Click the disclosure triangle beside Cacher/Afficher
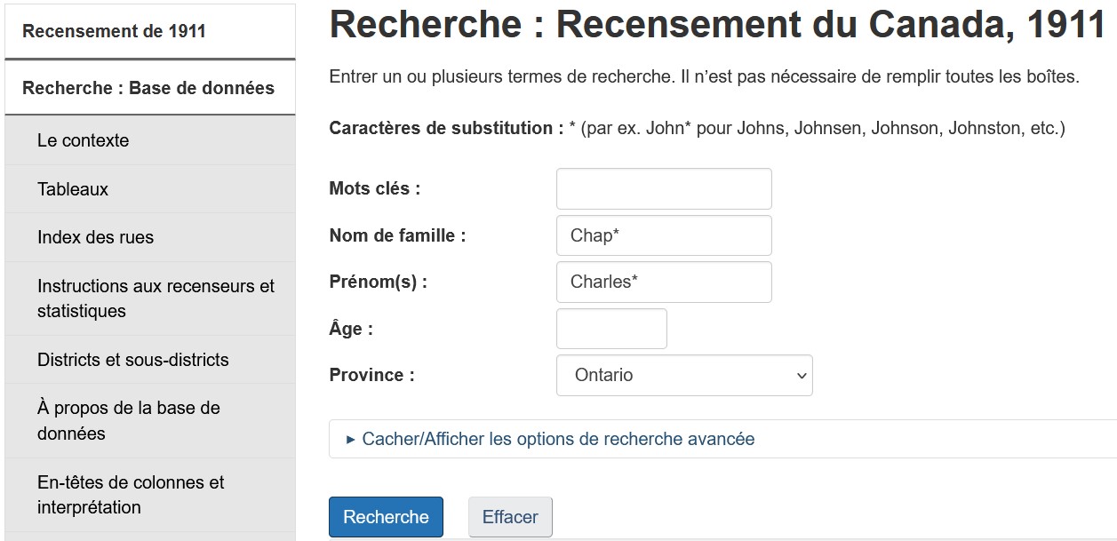Image resolution: width=1117 pixels, height=541 pixels. pyautogui.click(x=350, y=439)
